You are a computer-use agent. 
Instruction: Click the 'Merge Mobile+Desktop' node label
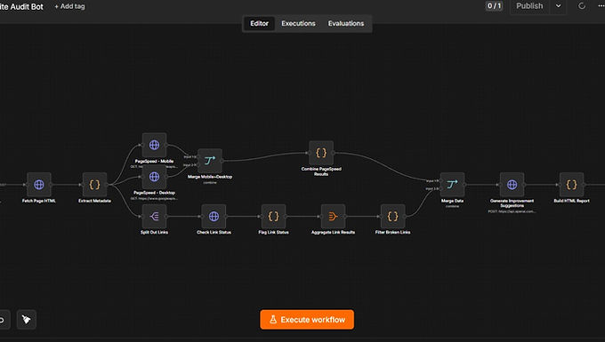click(x=210, y=177)
